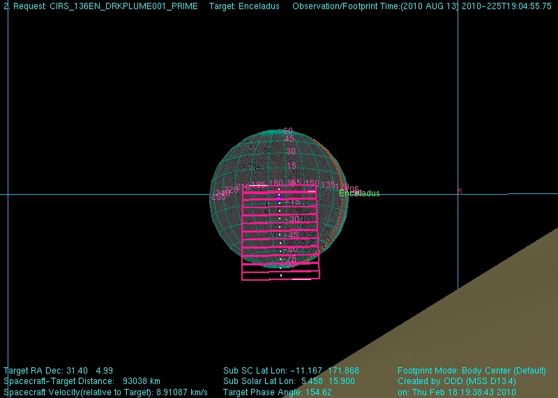This screenshot has height=398, width=558.
Task: Click the 180 longitude label on the globe
Action: [276, 184]
